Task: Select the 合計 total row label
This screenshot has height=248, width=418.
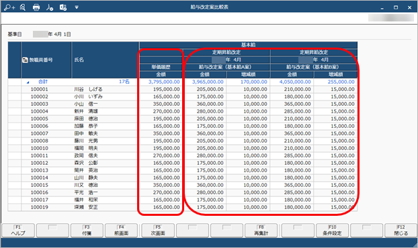Action: [x=43, y=82]
